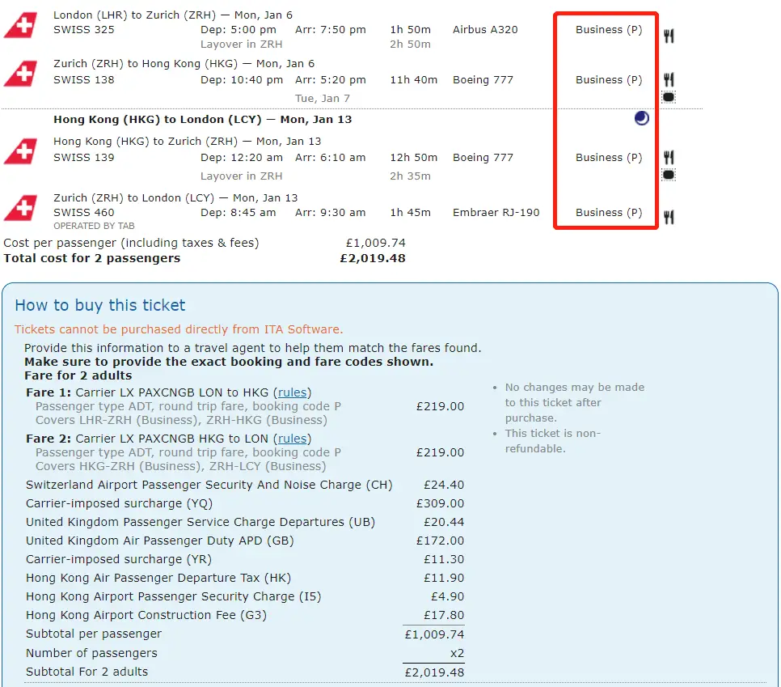This screenshot has height=687, width=781.
Task: Click the meal icon for the SWISS 460 flight
Action: tap(669, 217)
